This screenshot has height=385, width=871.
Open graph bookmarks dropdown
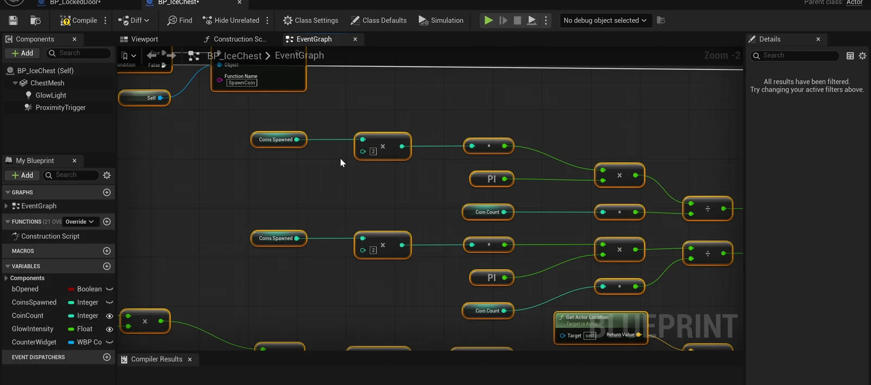tap(128, 56)
